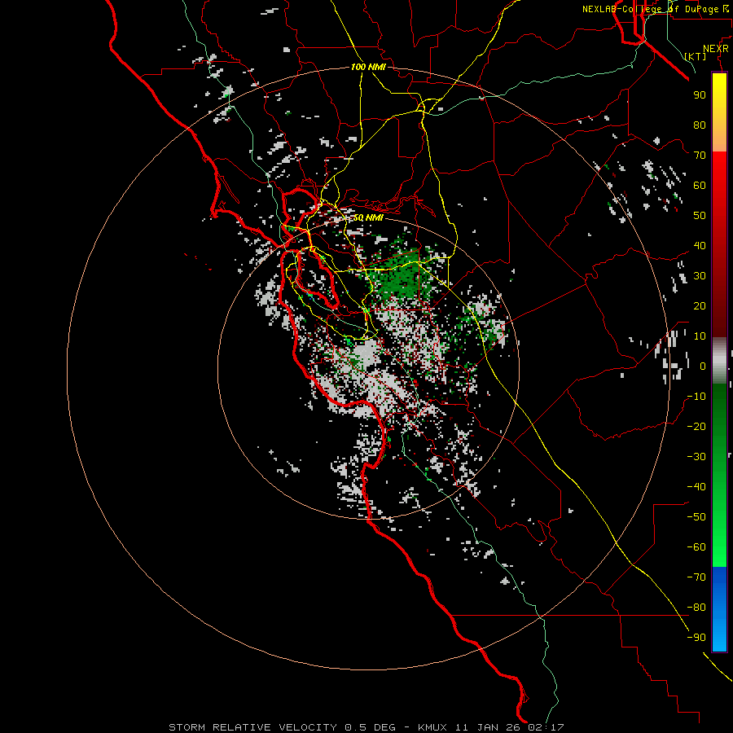
Task: Click the gray zero-velocity color bar segment
Action: [x=719, y=361]
